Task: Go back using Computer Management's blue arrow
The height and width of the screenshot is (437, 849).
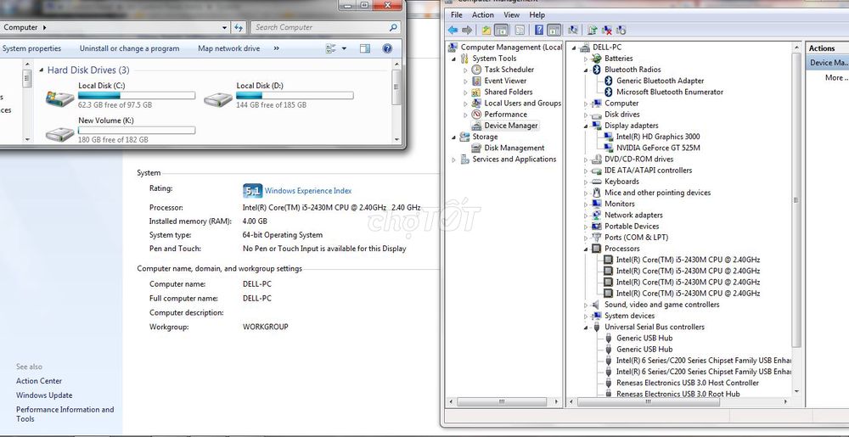Action: [x=453, y=30]
